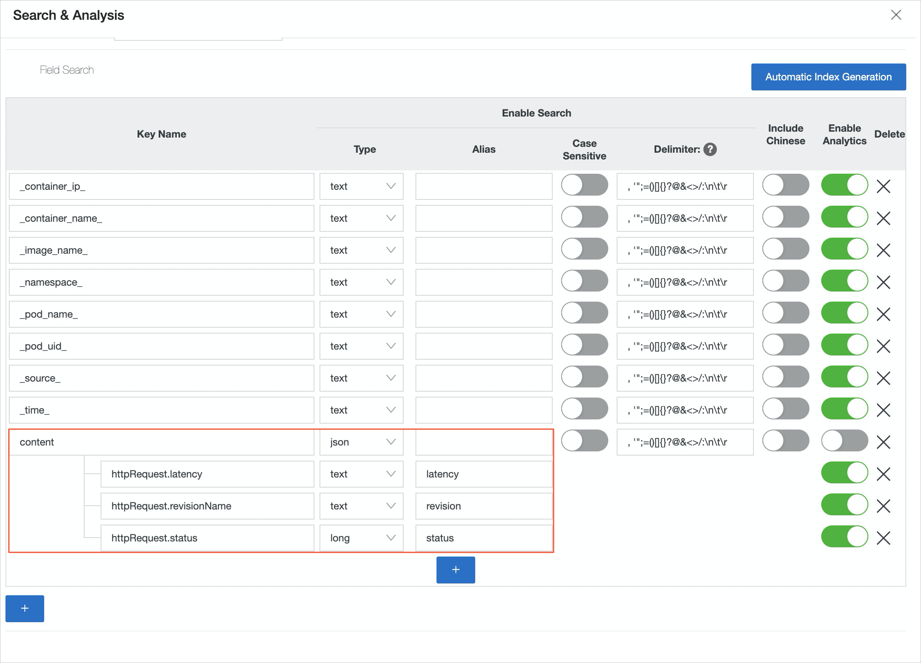Screen dimensions: 921x663
Task: Toggle Case Sensitive for _namespace_
Action: (x=584, y=281)
